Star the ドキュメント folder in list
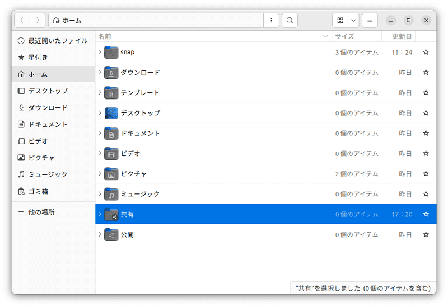The image size is (448, 307). 426,133
